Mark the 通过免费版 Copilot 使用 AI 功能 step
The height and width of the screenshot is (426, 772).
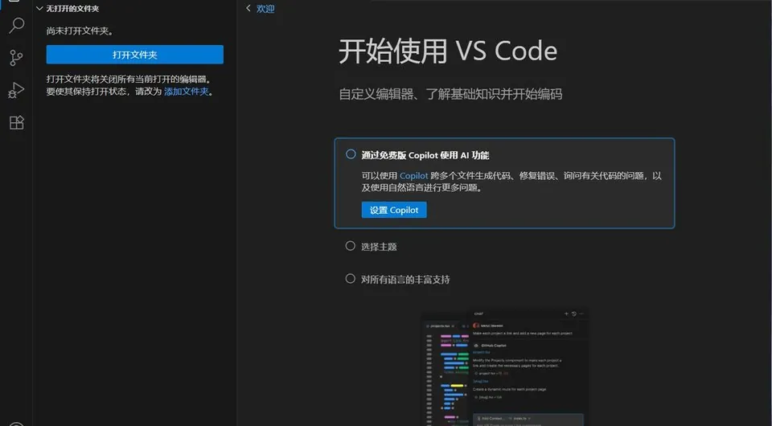pyautogui.click(x=351, y=154)
